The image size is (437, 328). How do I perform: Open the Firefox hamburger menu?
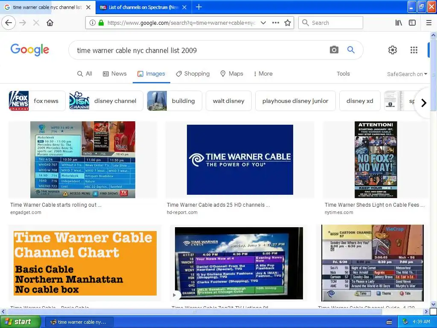click(x=429, y=23)
